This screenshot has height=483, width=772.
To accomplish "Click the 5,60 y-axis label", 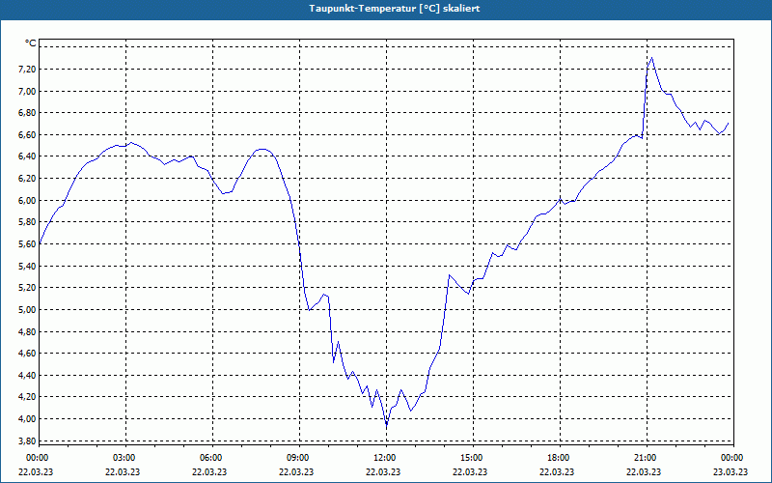I will coord(27,244).
